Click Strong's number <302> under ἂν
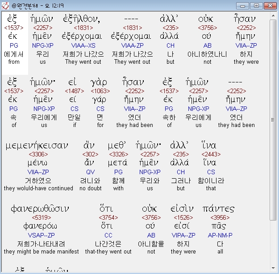This screenshot has height=274, width=279. pyautogui.click(x=90, y=154)
